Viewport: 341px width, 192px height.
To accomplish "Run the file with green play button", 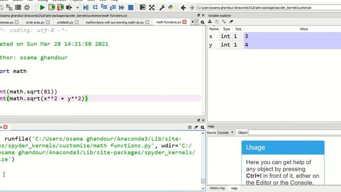I will click(42, 7).
